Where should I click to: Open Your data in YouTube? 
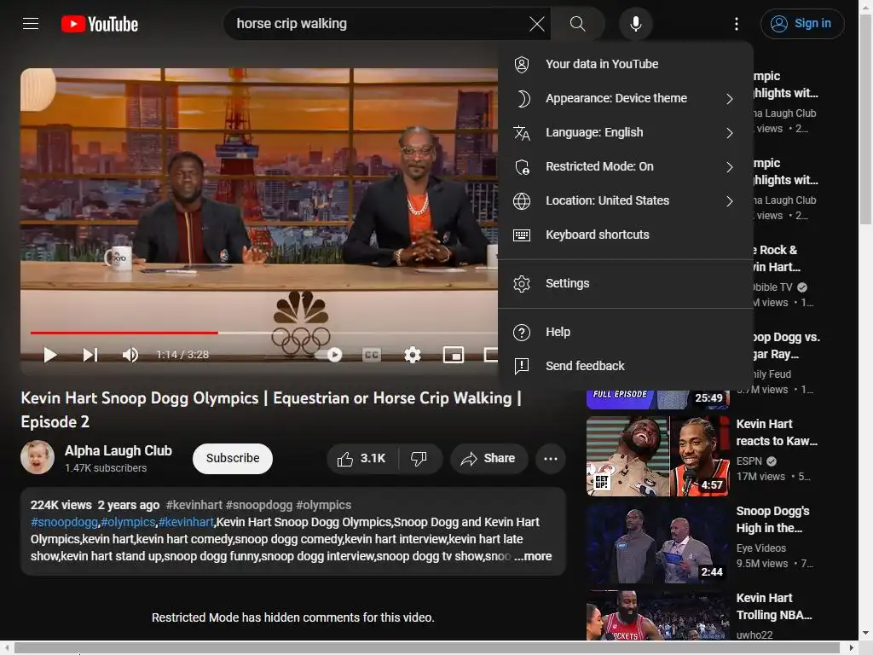(625, 64)
